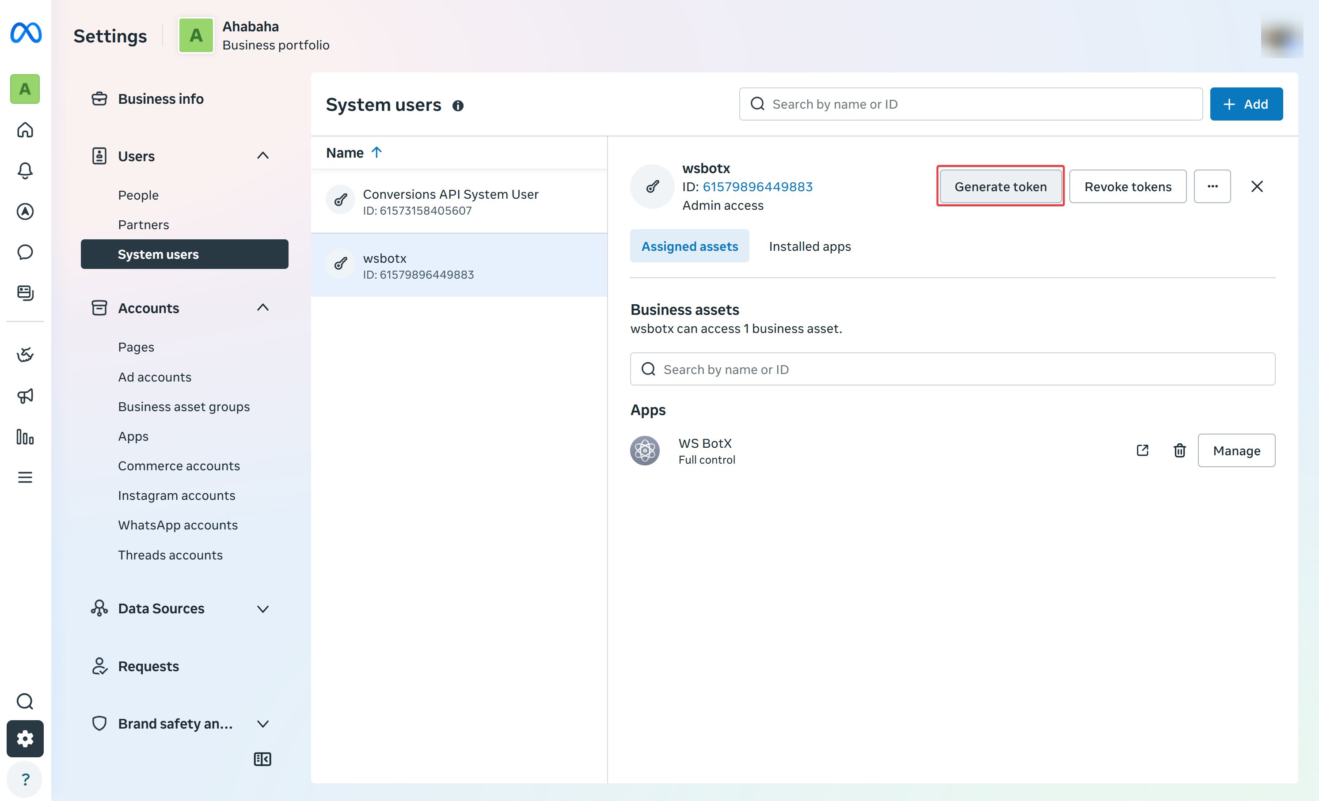Click the trash icon for WS BotX
The width and height of the screenshot is (1319, 801).
point(1179,450)
